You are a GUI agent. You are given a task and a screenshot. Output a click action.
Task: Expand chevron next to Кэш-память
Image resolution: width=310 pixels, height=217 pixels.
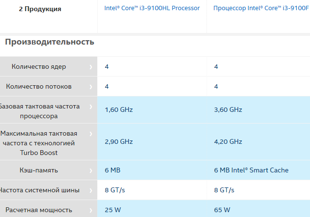91,170
